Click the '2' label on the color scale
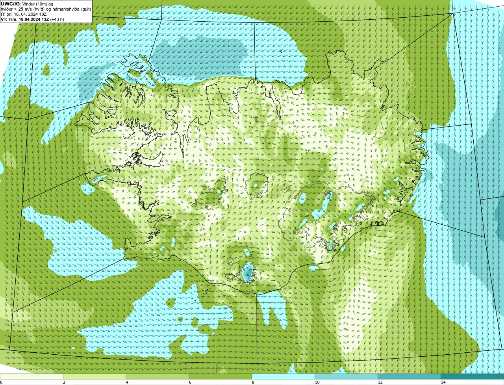 64,382
